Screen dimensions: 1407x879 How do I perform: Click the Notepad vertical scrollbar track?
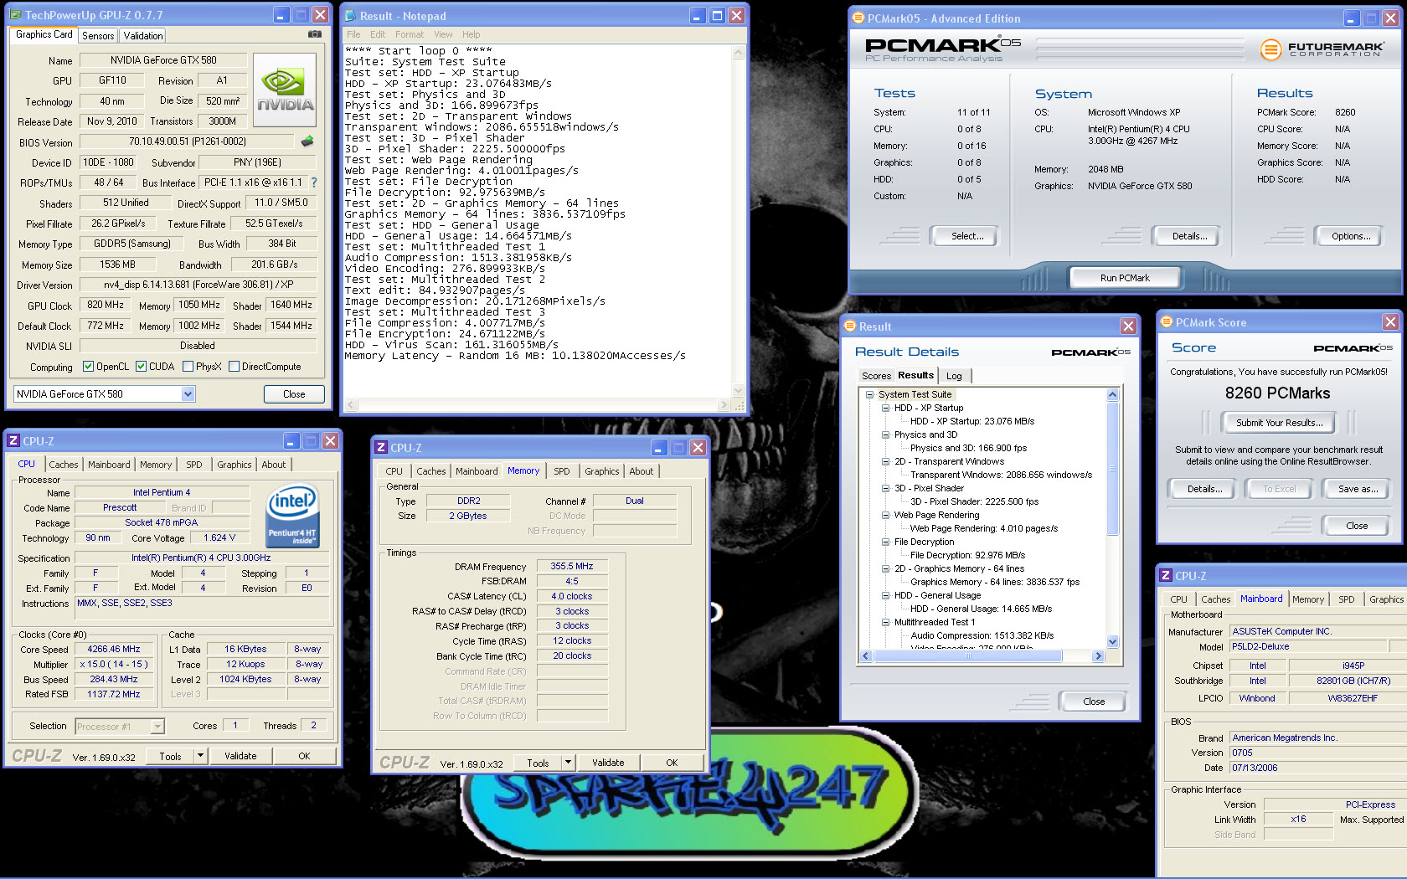click(738, 221)
